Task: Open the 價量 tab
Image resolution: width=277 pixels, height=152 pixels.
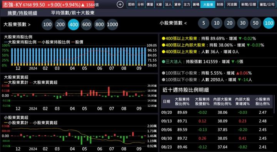Action: (x=150, y=5)
